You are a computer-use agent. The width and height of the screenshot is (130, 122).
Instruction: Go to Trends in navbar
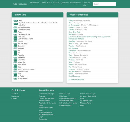tap(43, 3)
